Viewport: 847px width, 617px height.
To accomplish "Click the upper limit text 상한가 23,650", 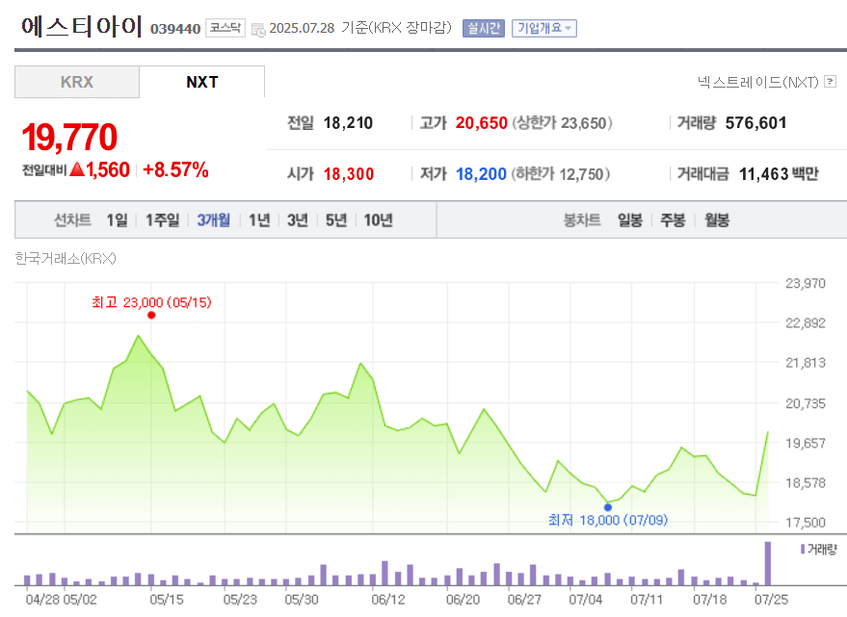I will [x=563, y=123].
